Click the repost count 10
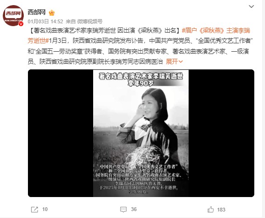This screenshot has width=265, height=218. tap(45, 209)
